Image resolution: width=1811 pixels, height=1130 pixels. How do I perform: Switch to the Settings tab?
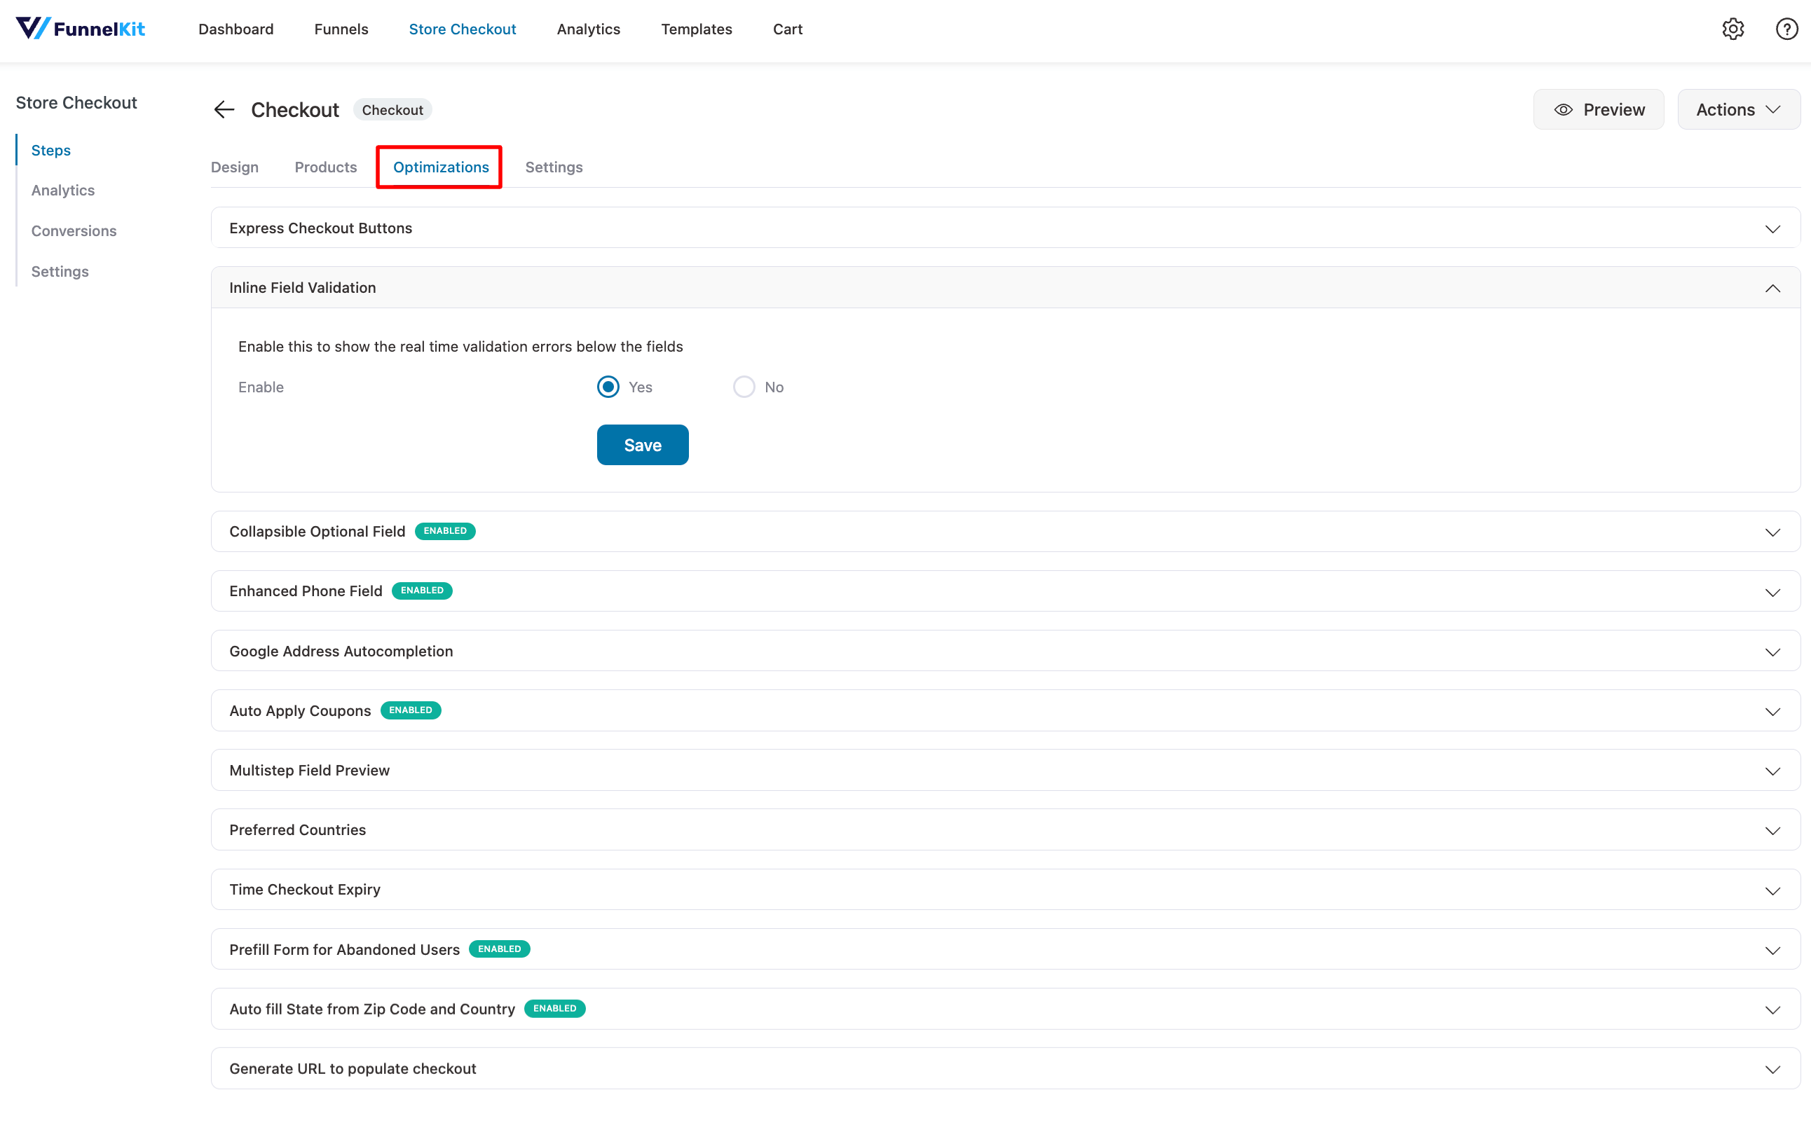pyautogui.click(x=554, y=167)
